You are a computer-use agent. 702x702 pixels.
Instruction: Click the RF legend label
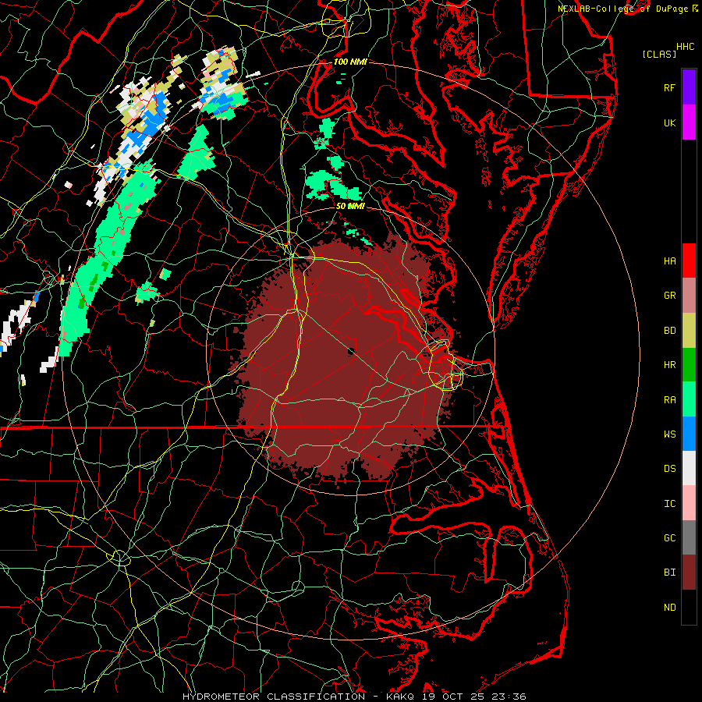pyautogui.click(x=669, y=87)
